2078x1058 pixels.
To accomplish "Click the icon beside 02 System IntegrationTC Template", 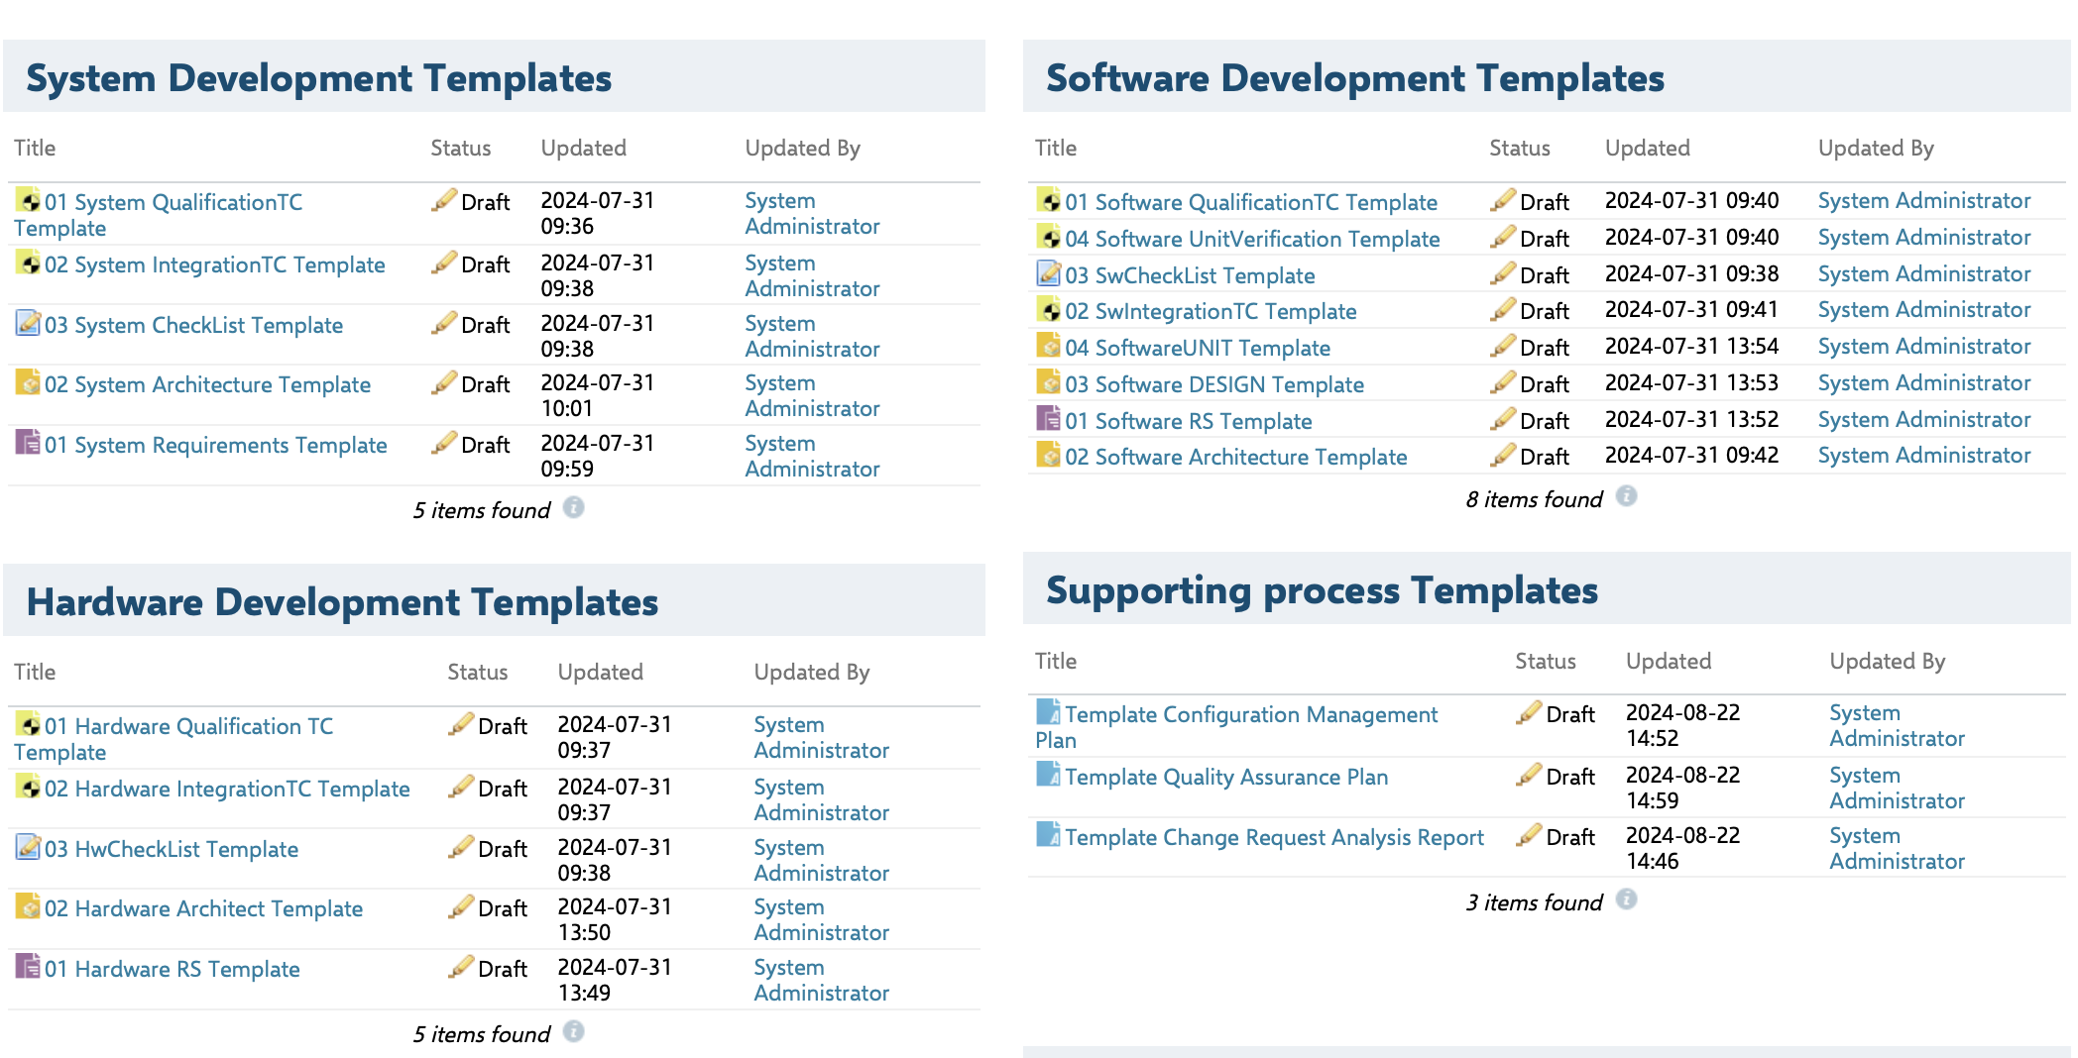I will tap(28, 263).
